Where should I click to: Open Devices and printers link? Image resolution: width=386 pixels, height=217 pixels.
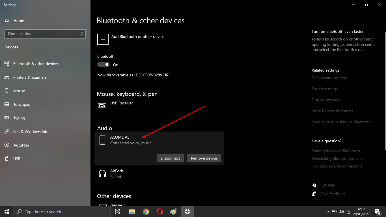tap(329, 78)
